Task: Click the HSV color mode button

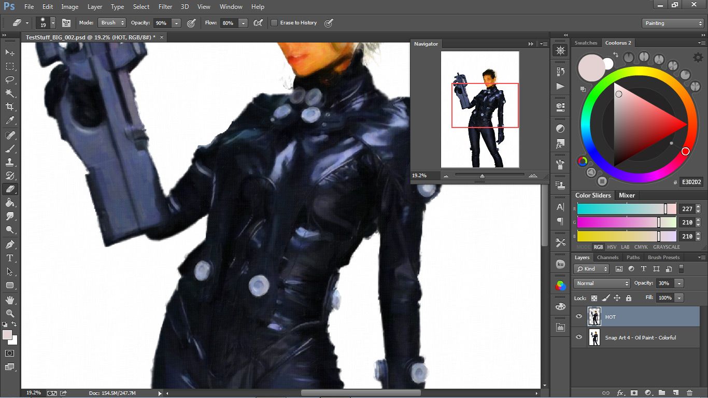Action: [612, 247]
